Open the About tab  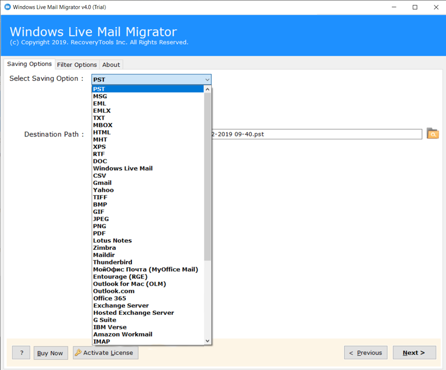[111, 65]
